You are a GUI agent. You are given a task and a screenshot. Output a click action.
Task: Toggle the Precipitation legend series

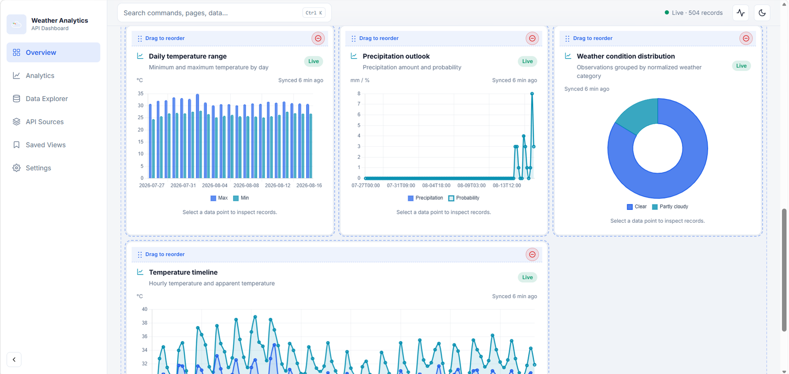click(x=426, y=198)
